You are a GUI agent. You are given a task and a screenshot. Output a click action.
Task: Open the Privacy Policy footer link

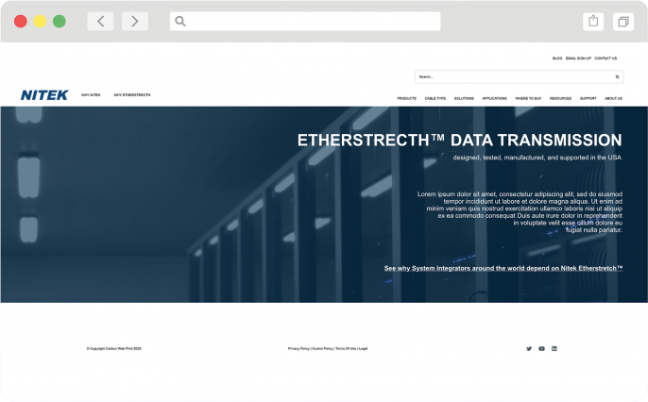coord(298,349)
